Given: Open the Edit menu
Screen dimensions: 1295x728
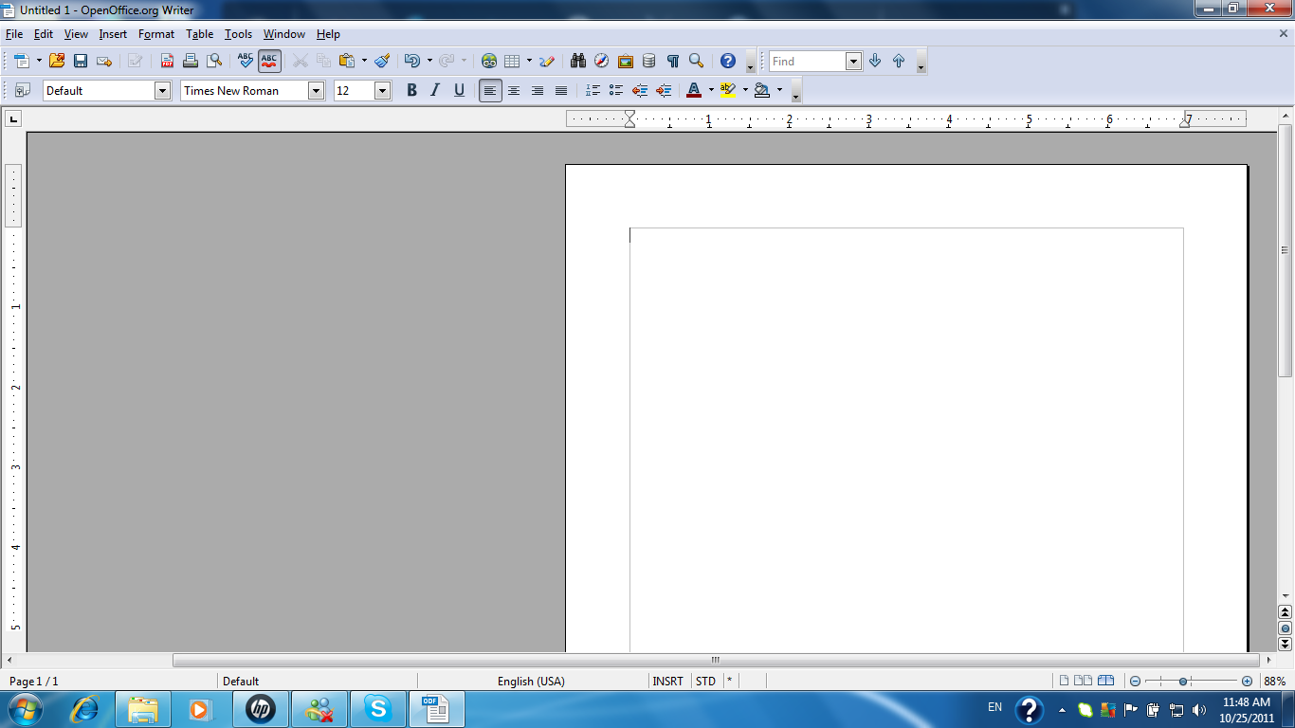Looking at the screenshot, I should (x=44, y=34).
